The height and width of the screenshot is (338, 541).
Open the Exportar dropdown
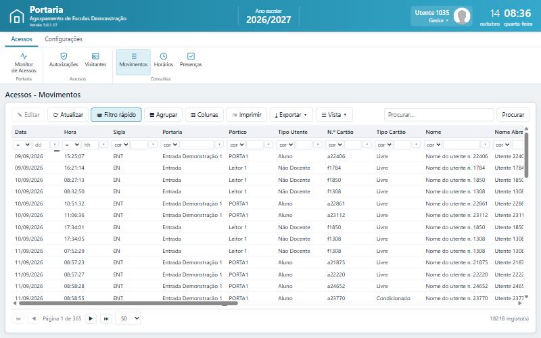[x=291, y=114]
